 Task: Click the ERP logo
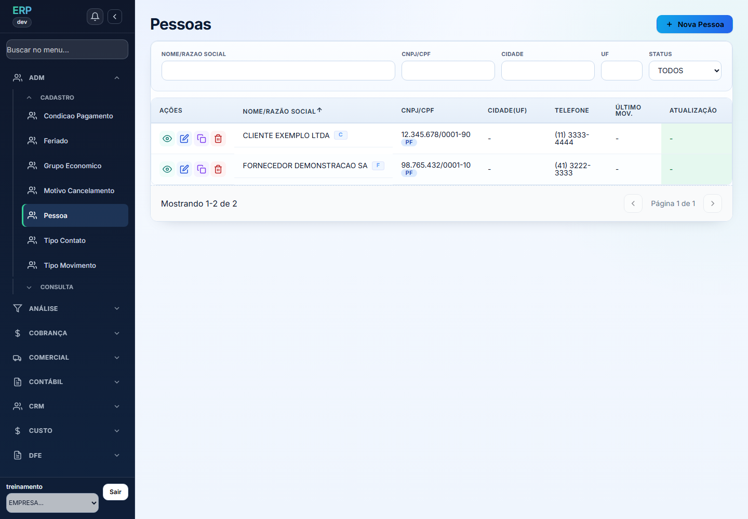pos(22,10)
